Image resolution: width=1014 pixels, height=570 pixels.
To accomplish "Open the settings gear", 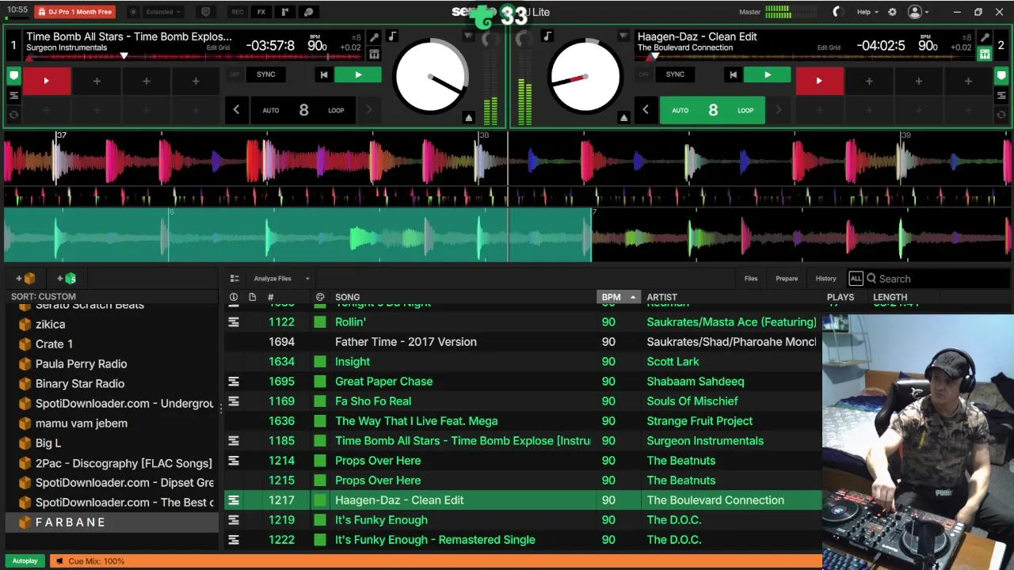I will [892, 12].
